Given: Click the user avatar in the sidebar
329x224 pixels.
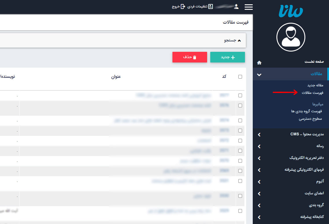Looking at the screenshot, I should (291, 37).
